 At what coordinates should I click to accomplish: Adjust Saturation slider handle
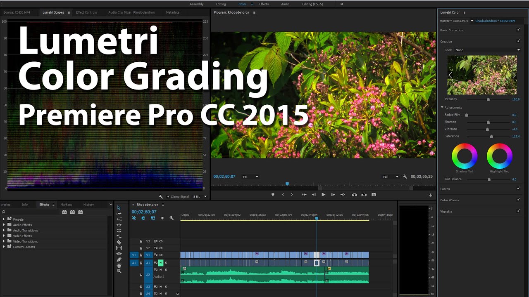[491, 137]
